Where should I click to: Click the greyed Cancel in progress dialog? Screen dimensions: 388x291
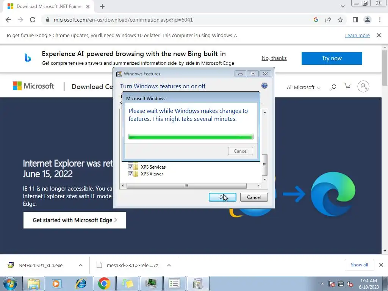click(x=241, y=151)
